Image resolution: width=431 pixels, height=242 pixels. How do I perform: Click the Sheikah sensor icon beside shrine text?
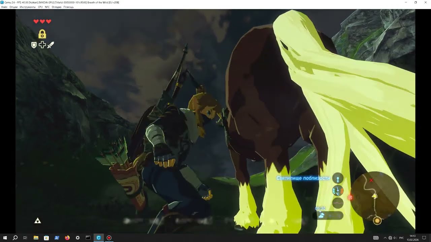(x=338, y=178)
